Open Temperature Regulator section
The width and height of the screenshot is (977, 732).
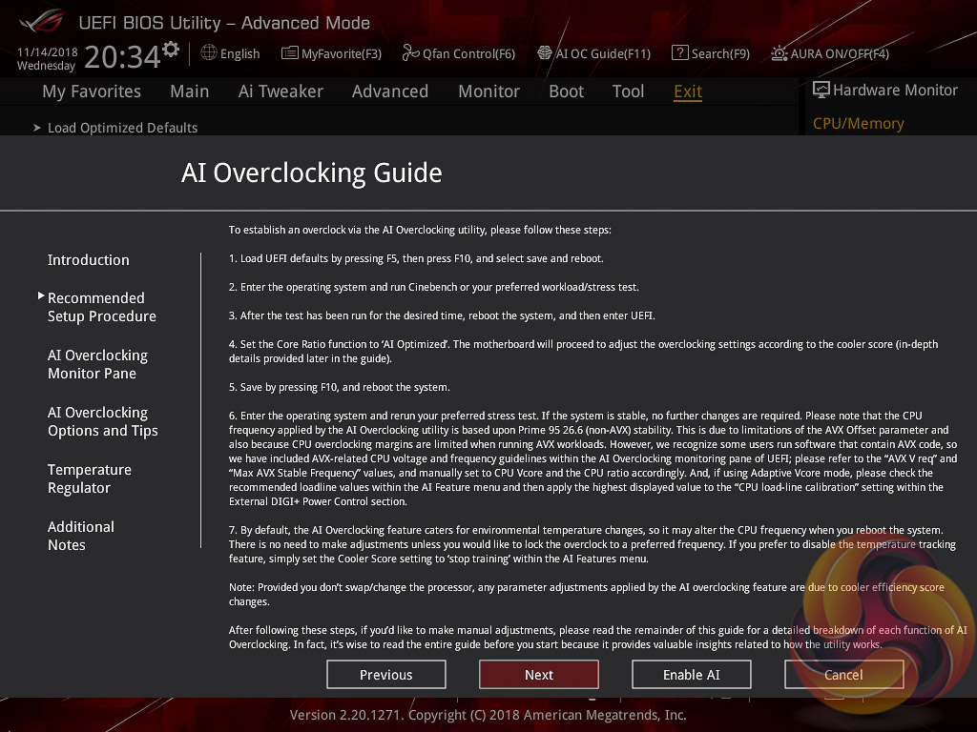coord(90,478)
